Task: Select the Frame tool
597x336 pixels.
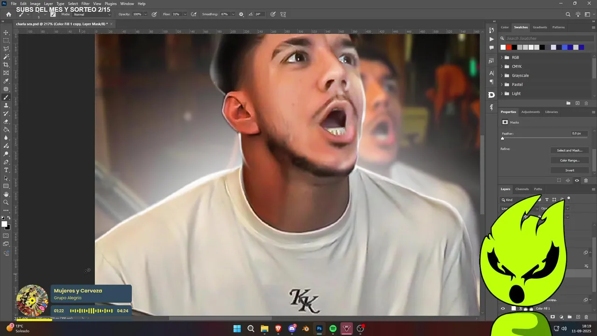Action: (6, 73)
